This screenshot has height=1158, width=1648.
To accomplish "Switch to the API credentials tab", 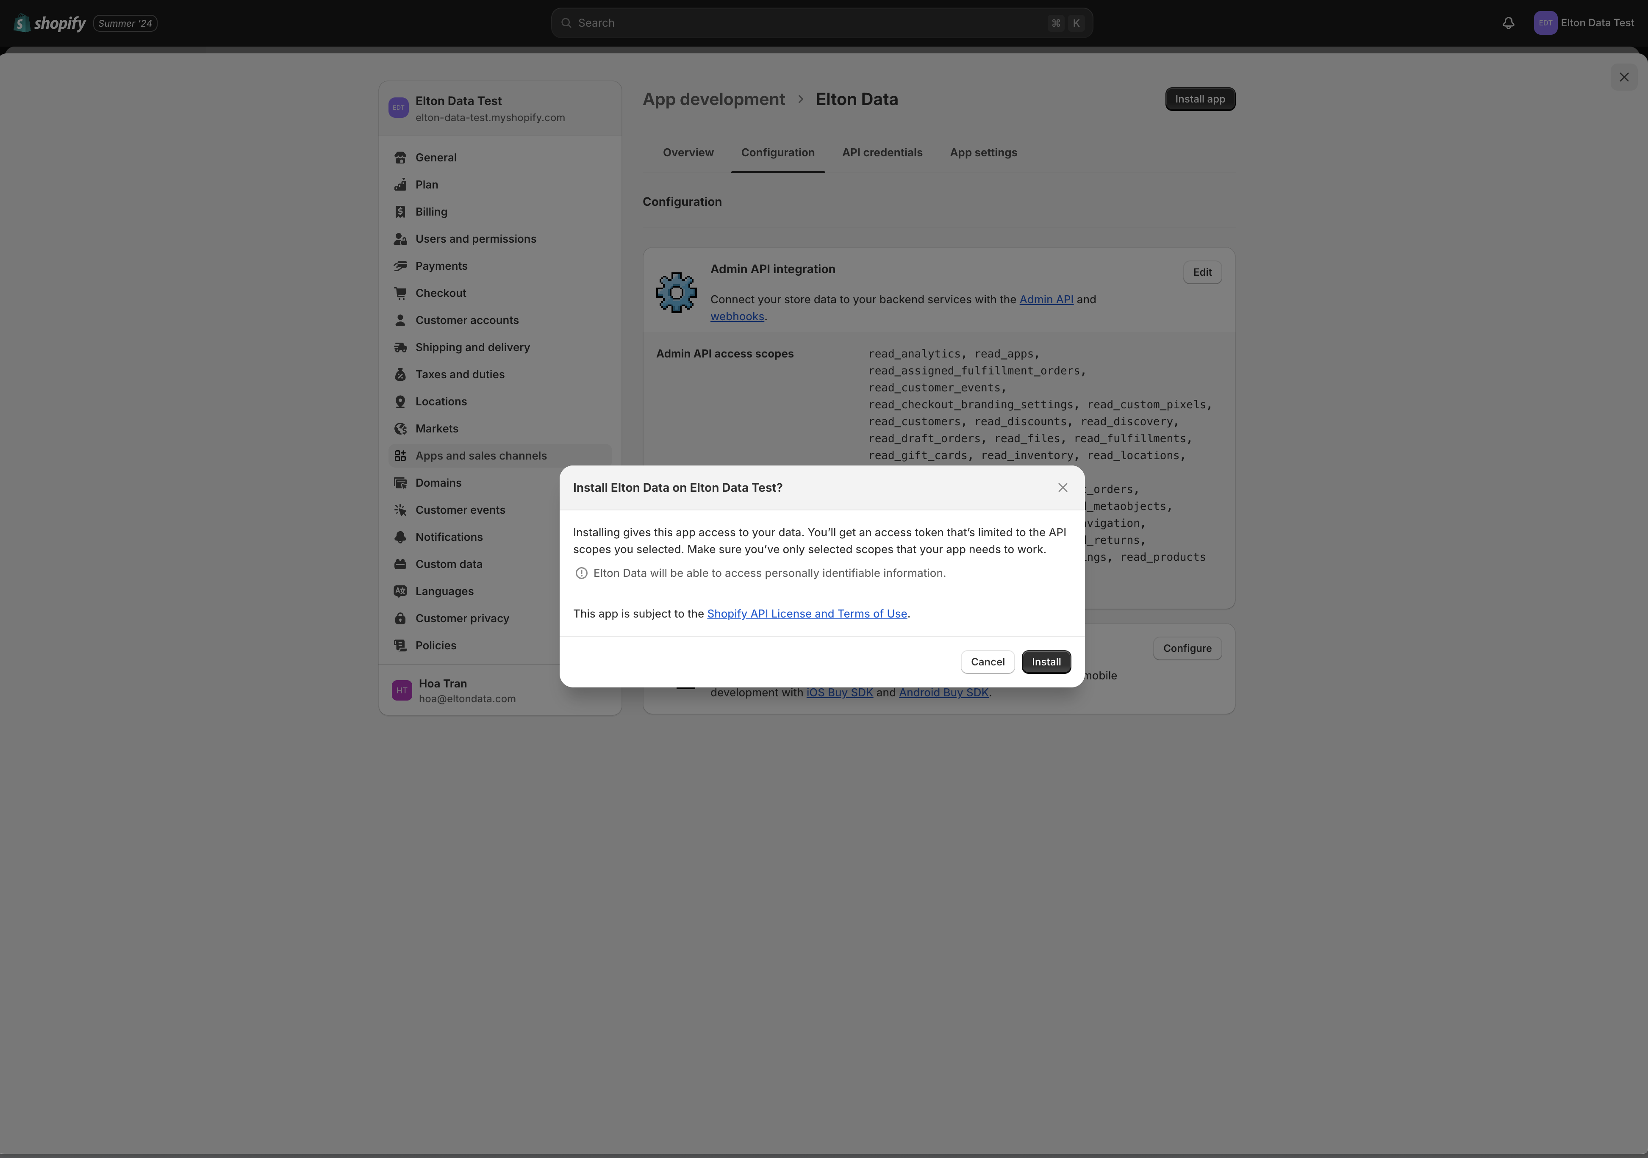I will 882,152.
